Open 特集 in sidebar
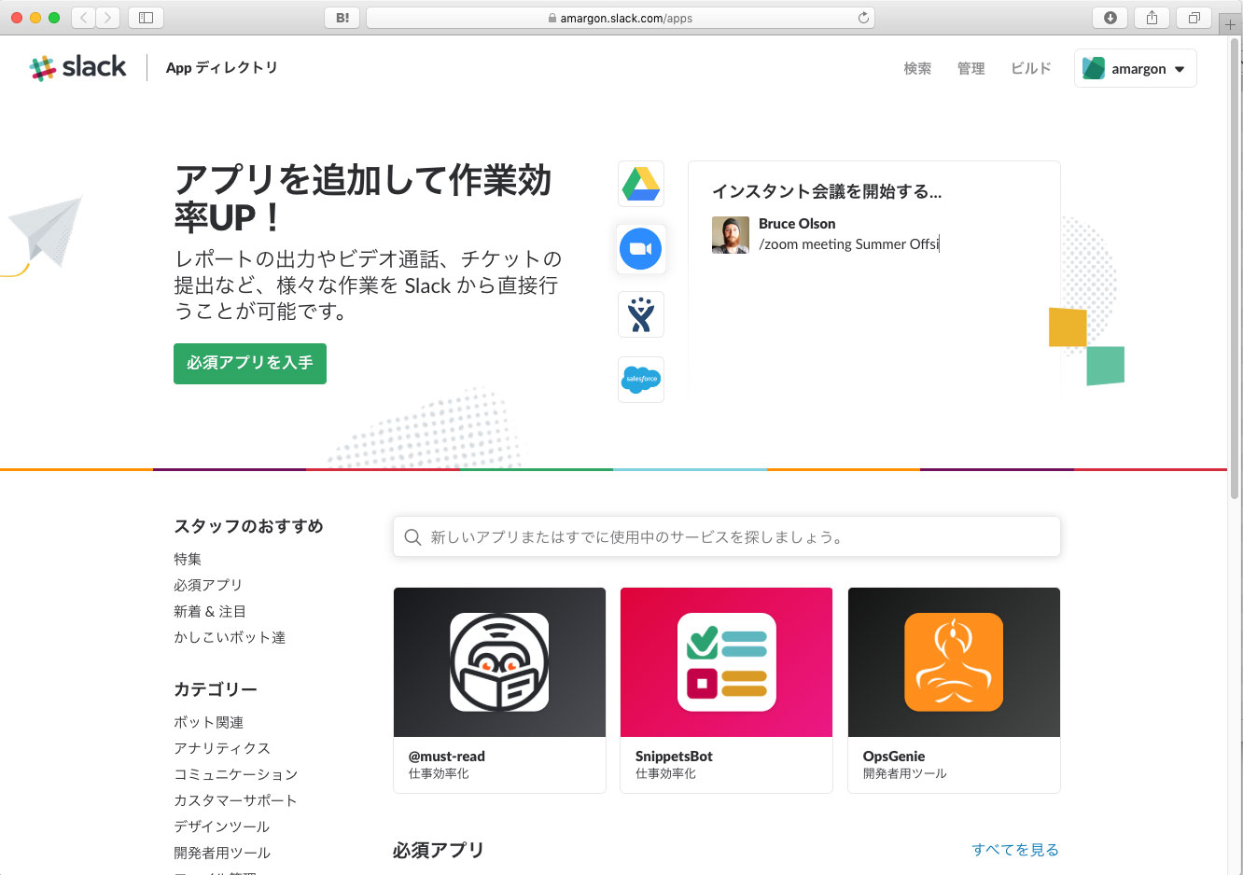The width and height of the screenshot is (1243, 875). click(x=188, y=559)
